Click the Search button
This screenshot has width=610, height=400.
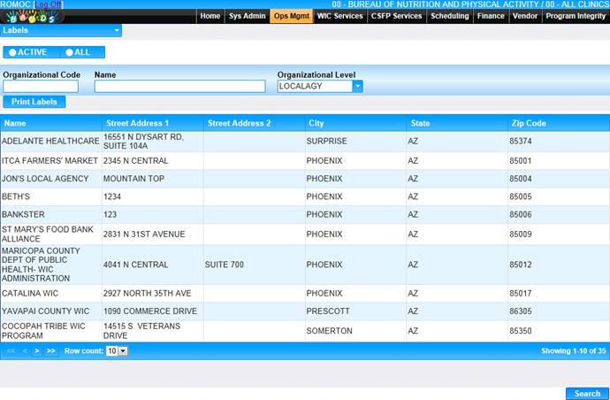click(586, 394)
